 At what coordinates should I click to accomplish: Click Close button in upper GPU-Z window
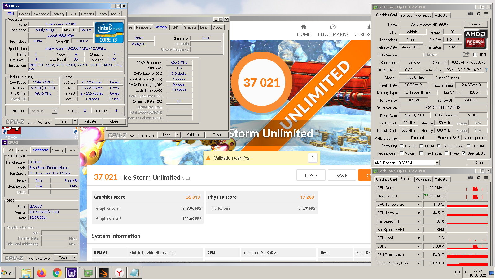point(479,163)
